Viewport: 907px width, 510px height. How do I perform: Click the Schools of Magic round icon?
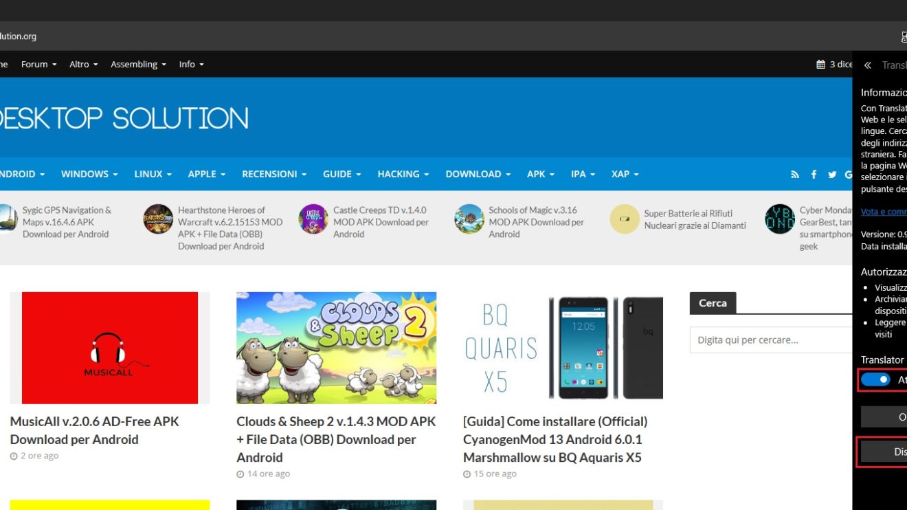pos(469,219)
